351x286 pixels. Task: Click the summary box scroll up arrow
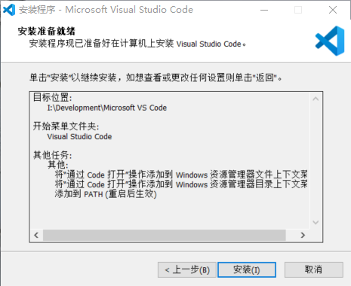[x=316, y=99]
